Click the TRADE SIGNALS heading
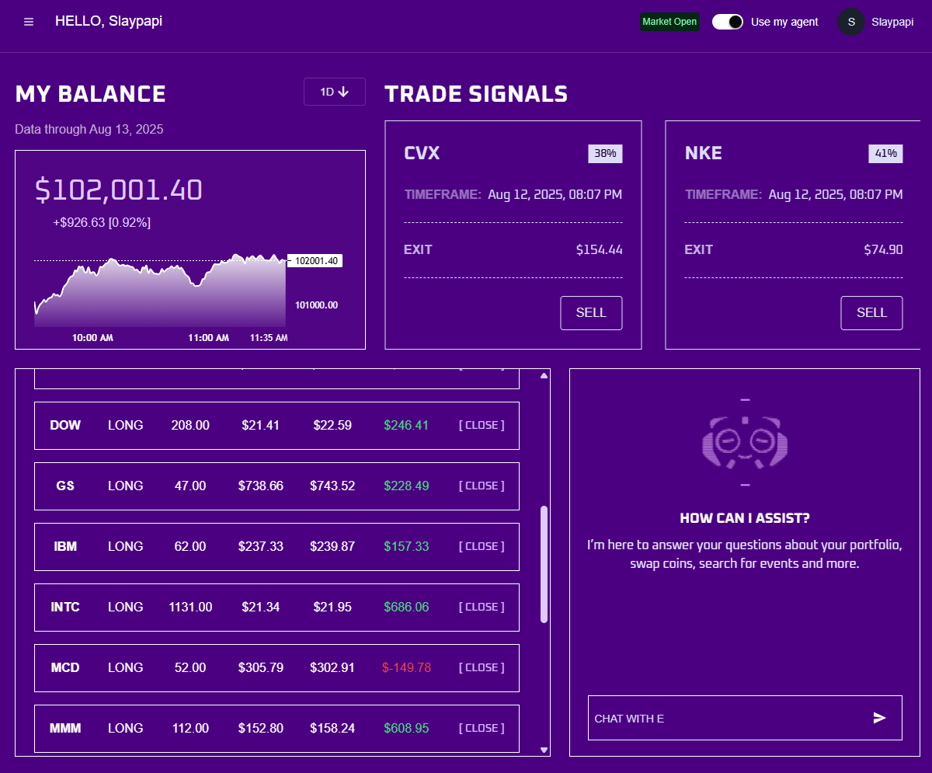Image resolution: width=932 pixels, height=773 pixels. click(476, 94)
